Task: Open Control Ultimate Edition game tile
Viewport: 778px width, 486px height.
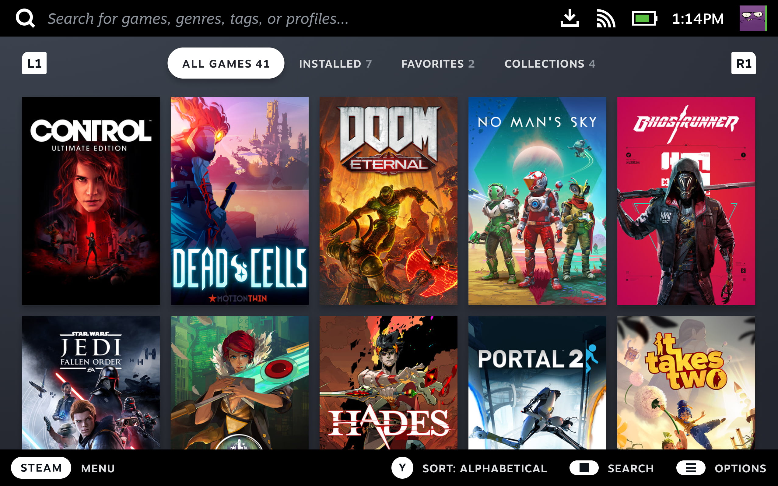Action: 91,201
